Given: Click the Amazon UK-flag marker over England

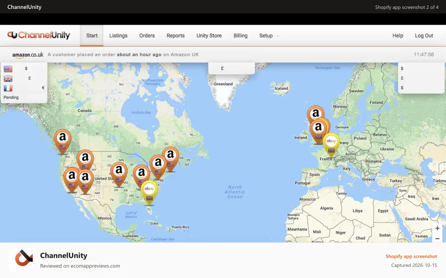Looking at the screenshot, I should tap(318, 132).
